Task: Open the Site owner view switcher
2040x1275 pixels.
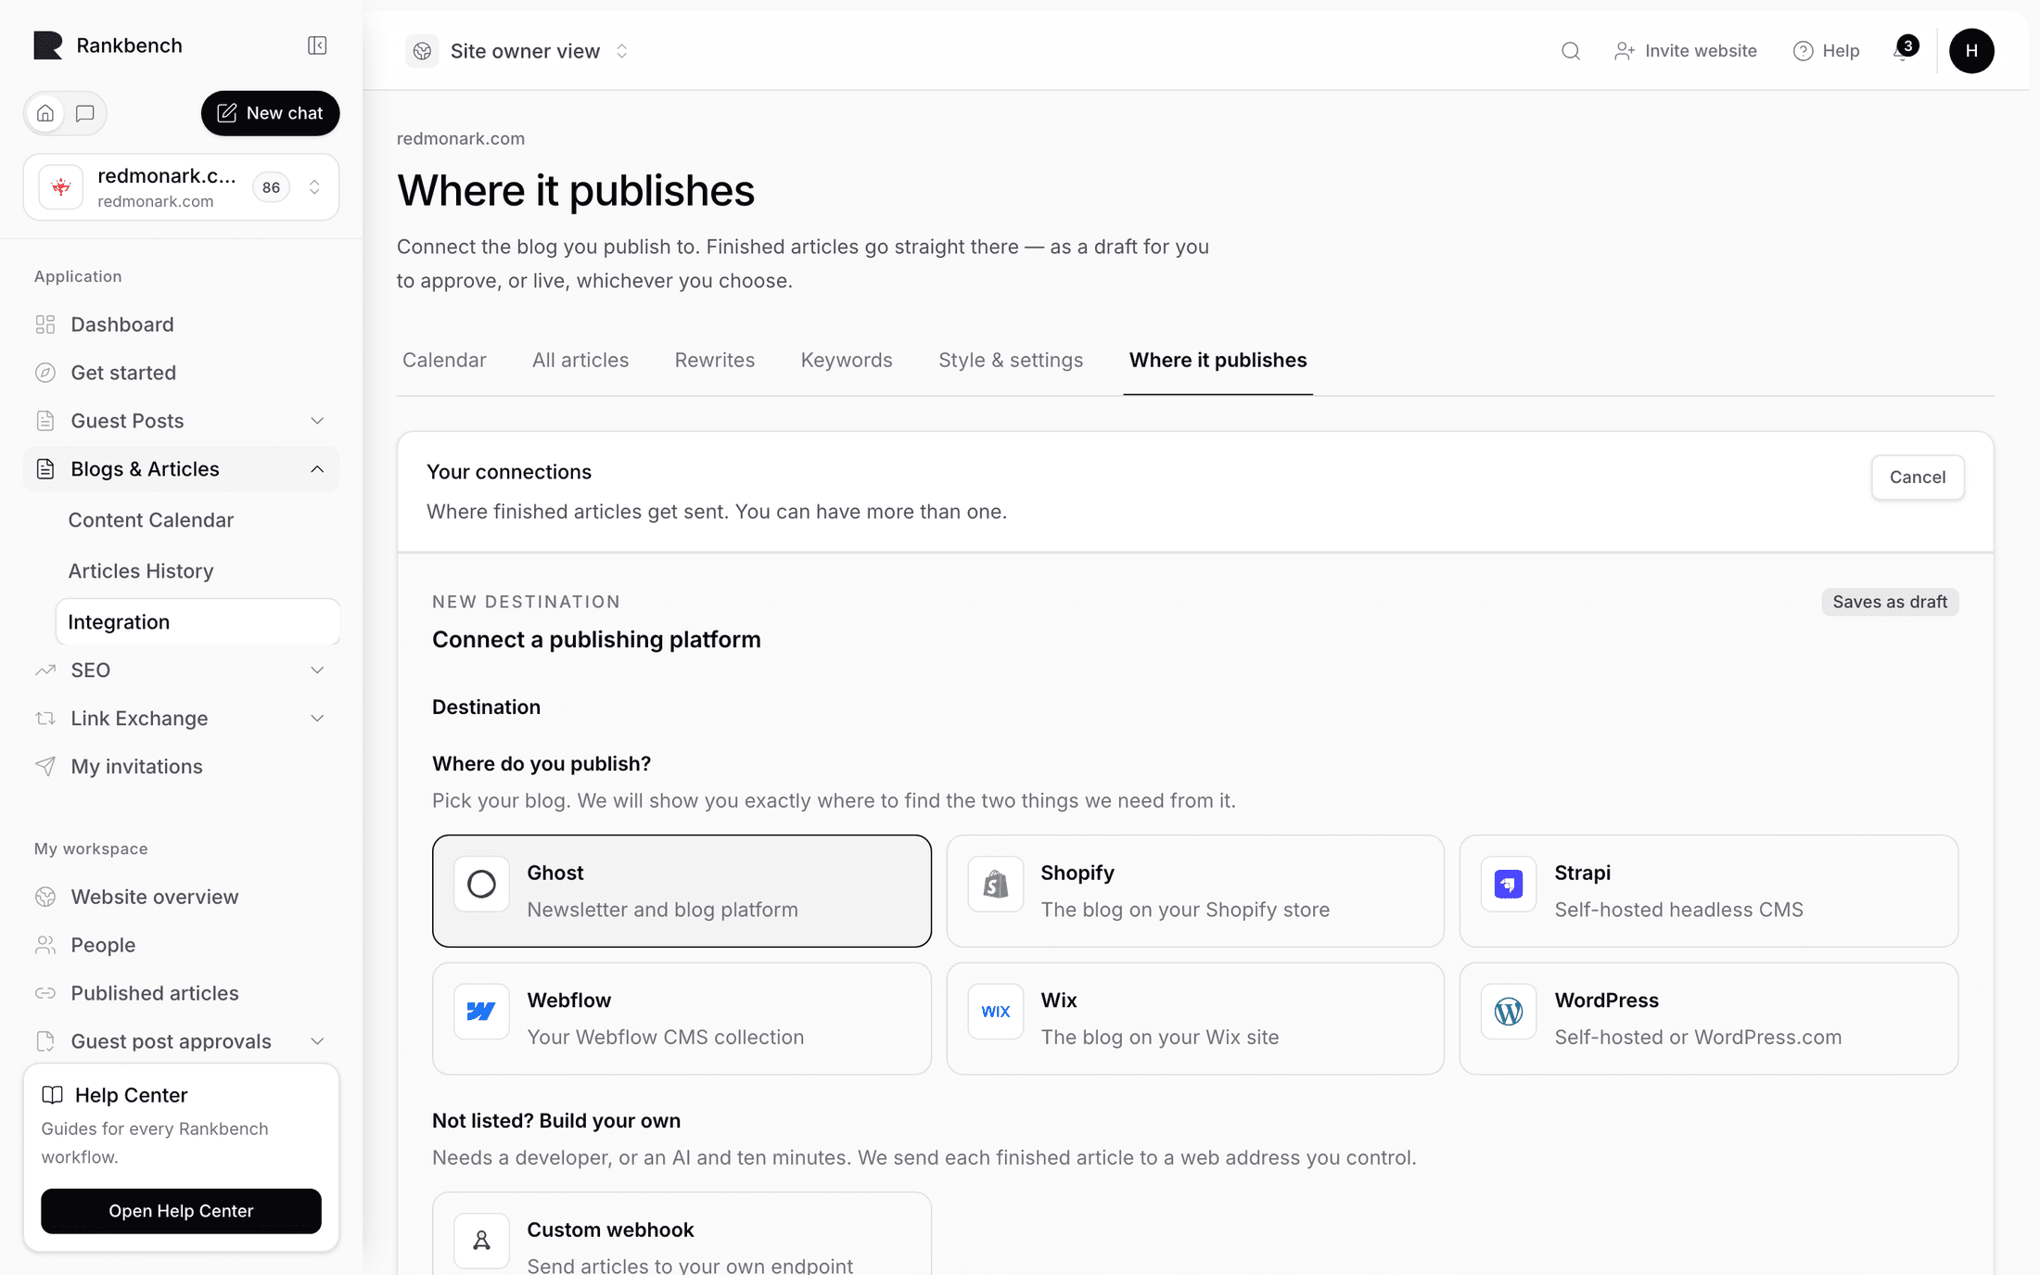Action: click(x=517, y=51)
